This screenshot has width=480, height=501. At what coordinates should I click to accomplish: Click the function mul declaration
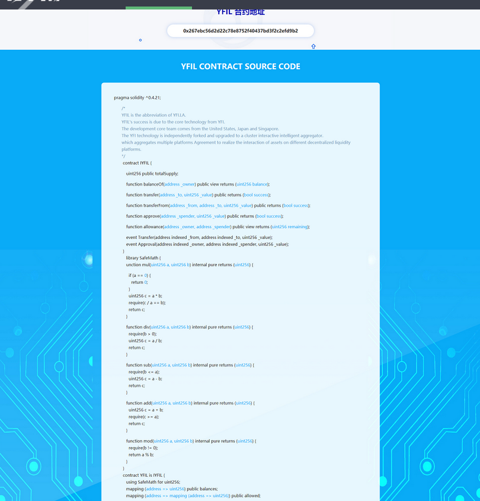click(x=189, y=264)
